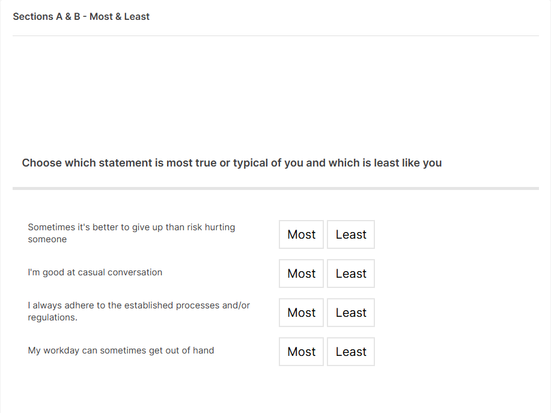Choose Least for adhering to established processes
The width and height of the screenshot is (551, 413).
(x=351, y=313)
